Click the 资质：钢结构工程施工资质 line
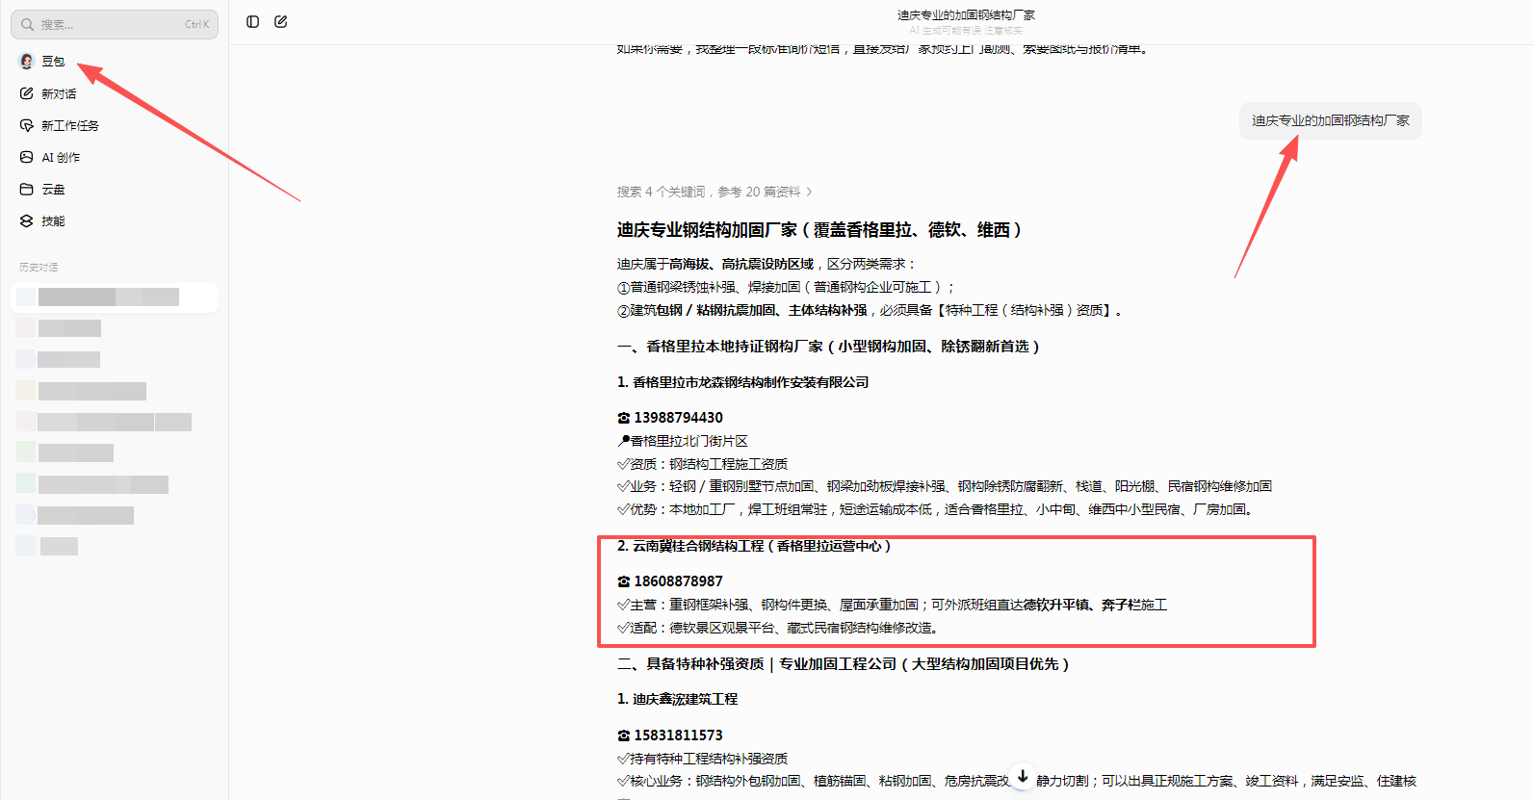This screenshot has height=800, width=1533. tap(703, 464)
